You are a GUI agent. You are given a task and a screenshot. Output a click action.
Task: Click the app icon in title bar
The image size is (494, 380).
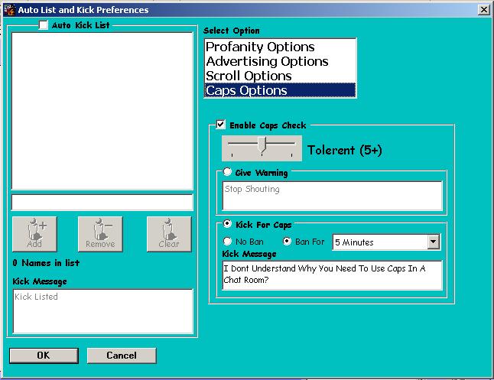(9, 10)
